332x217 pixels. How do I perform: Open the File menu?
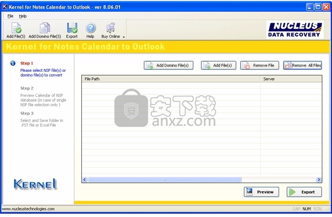(11, 16)
